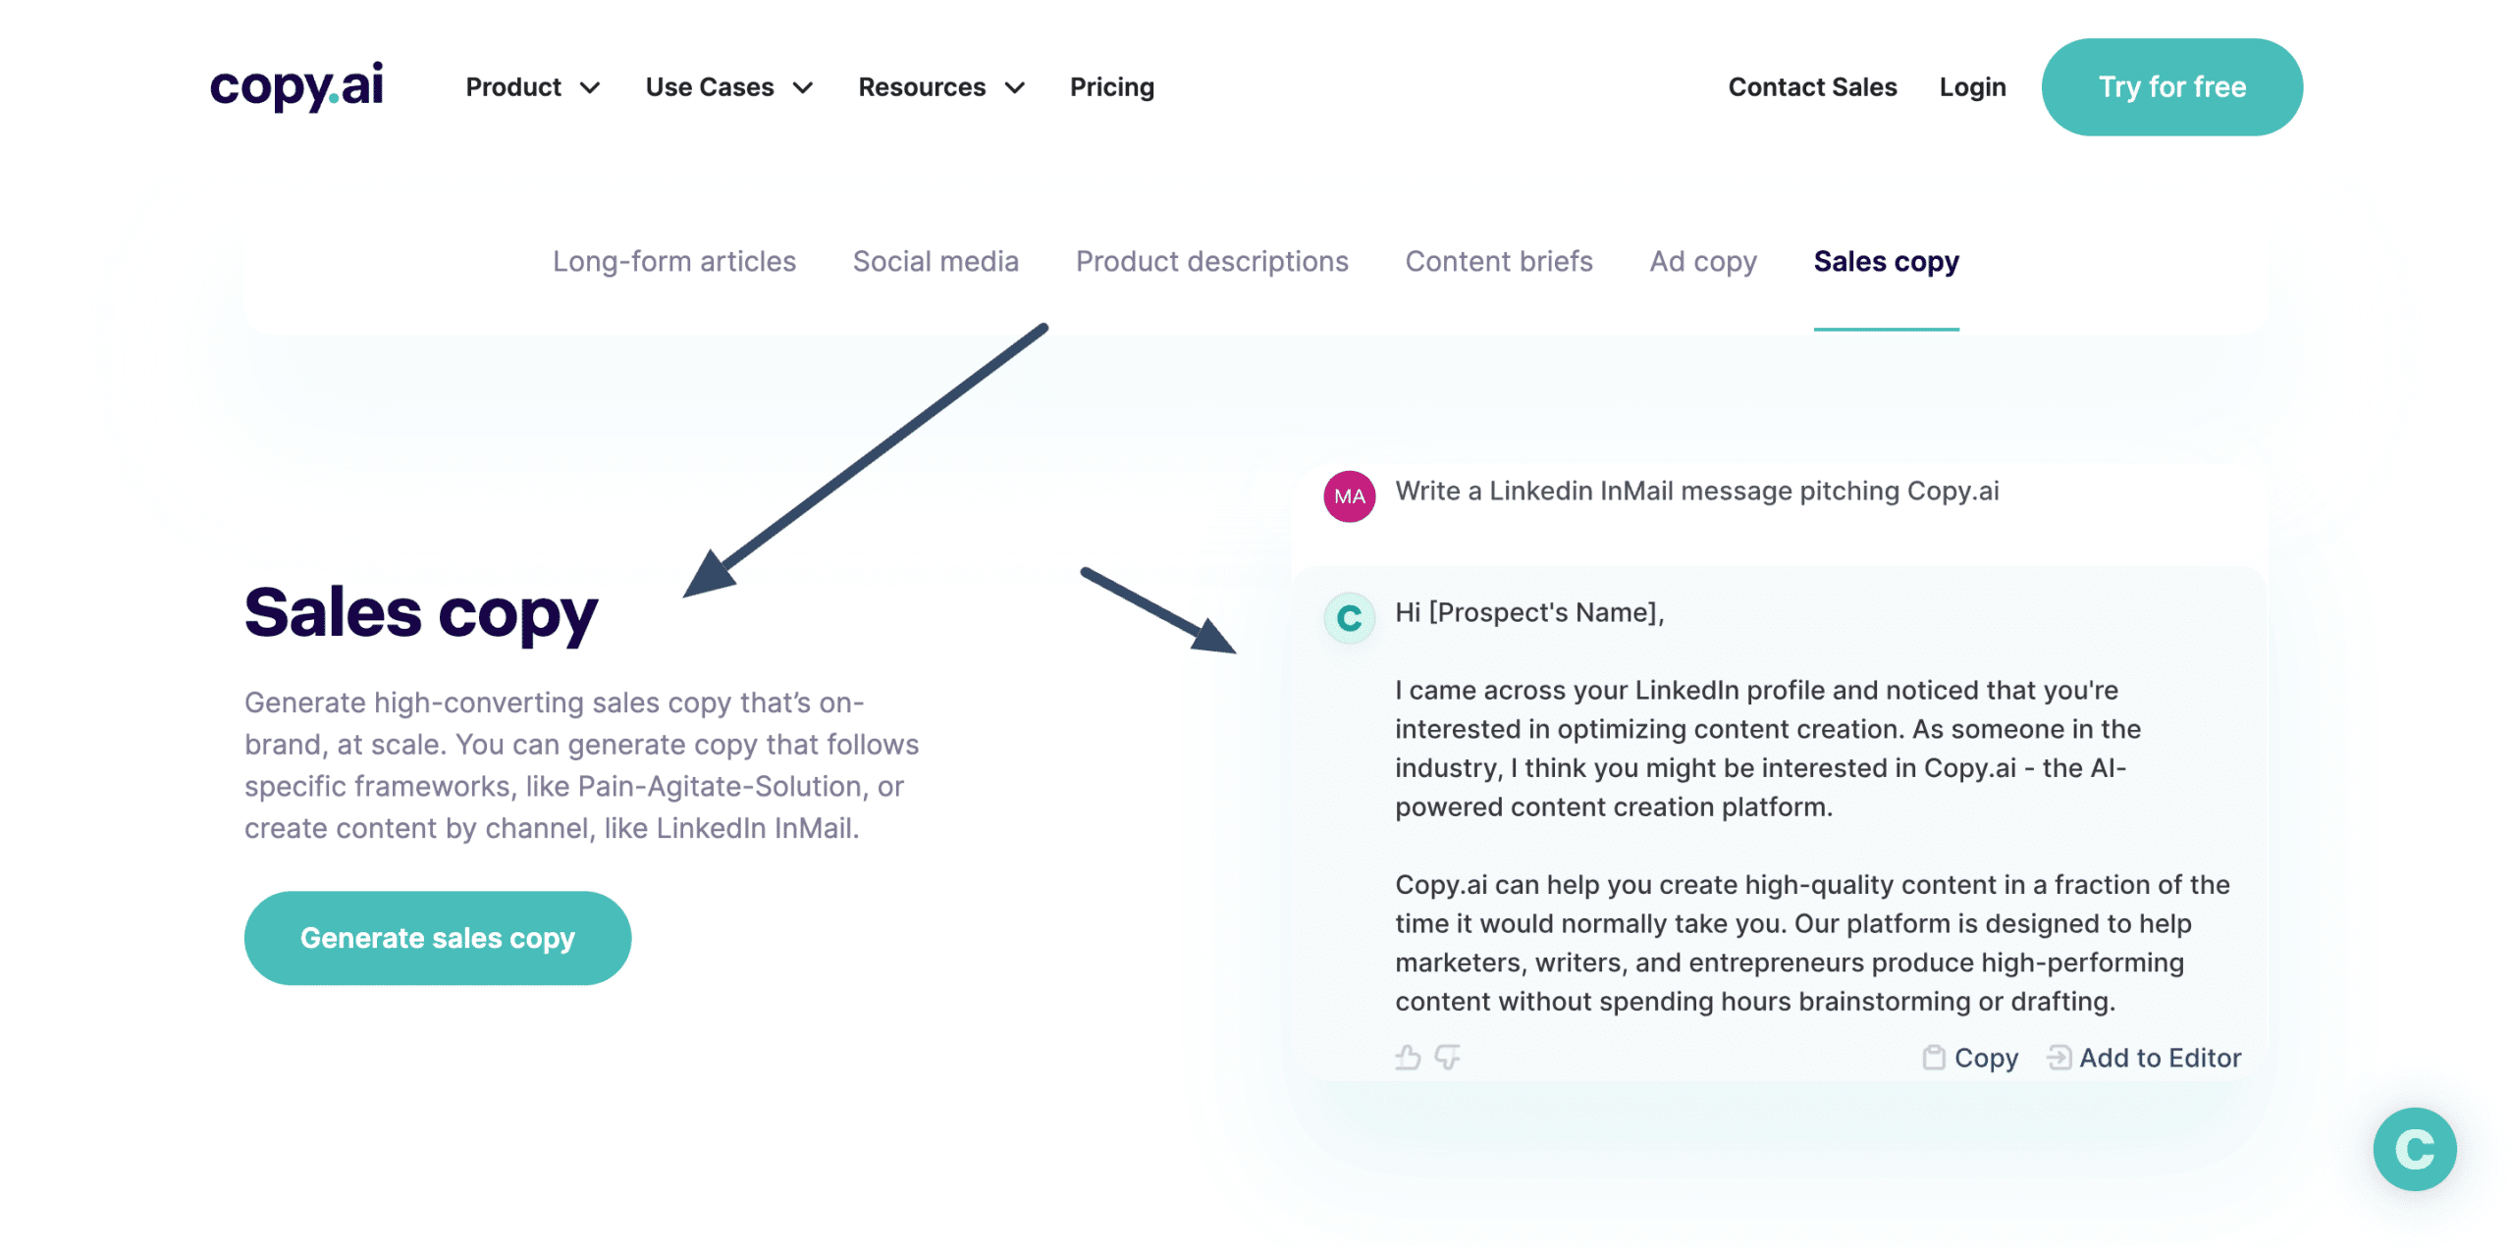2513x1247 pixels.
Task: Open the Content briefs tab
Action: click(x=1499, y=261)
